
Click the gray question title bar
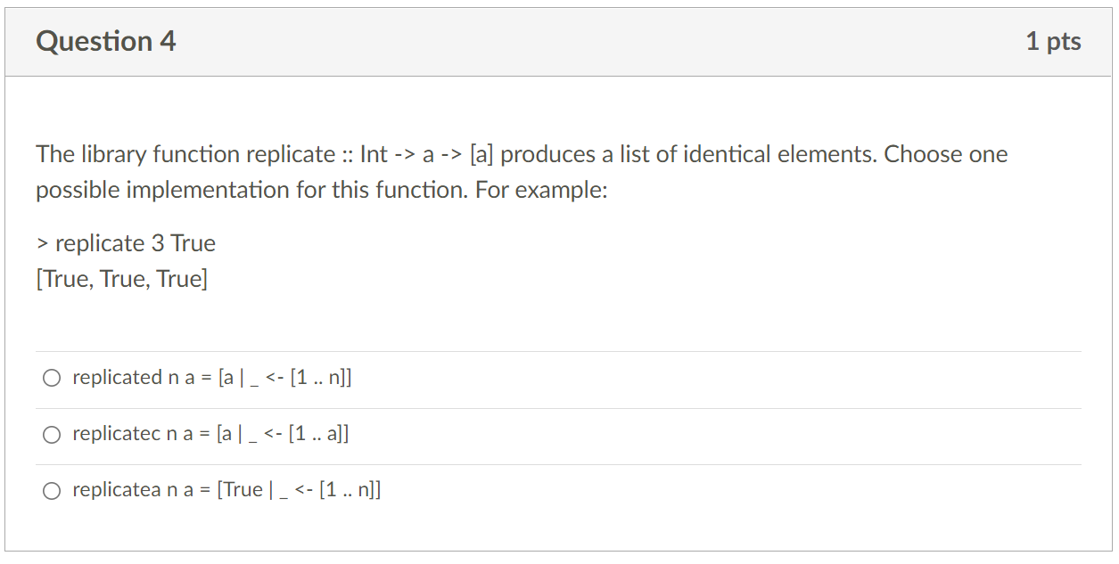[x=559, y=41]
